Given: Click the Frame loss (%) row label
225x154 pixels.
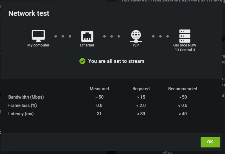Looking at the screenshot, I should 23,105.
